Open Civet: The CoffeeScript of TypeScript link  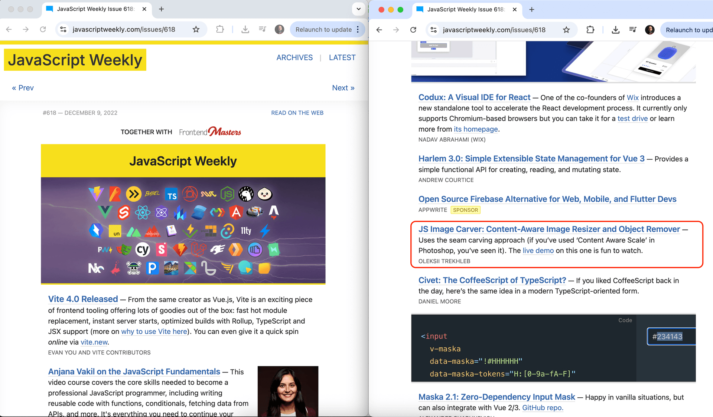tap(492, 280)
